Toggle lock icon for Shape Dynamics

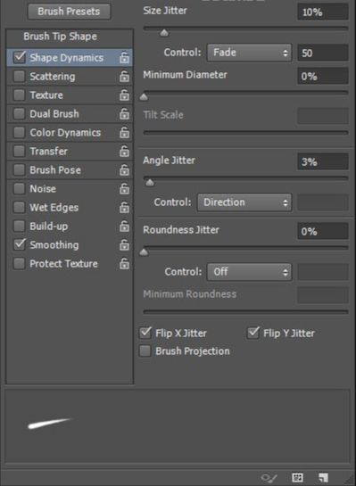pos(124,58)
